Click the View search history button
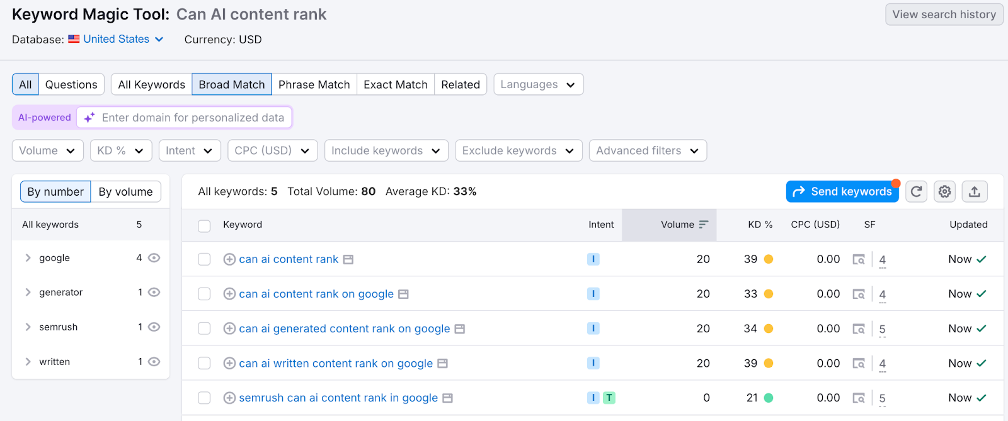 [x=944, y=14]
